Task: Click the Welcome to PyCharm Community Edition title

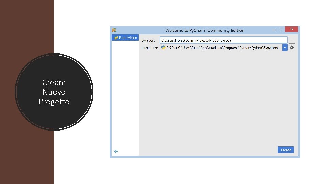Action: [x=205, y=30]
